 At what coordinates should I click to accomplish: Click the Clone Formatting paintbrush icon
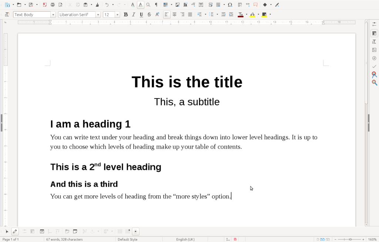[97, 5]
